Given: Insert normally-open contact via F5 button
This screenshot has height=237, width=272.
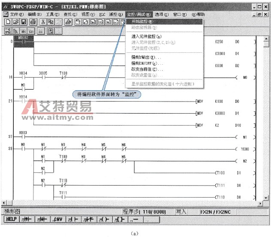Looking at the screenshot, I should (x=73, y=219).
